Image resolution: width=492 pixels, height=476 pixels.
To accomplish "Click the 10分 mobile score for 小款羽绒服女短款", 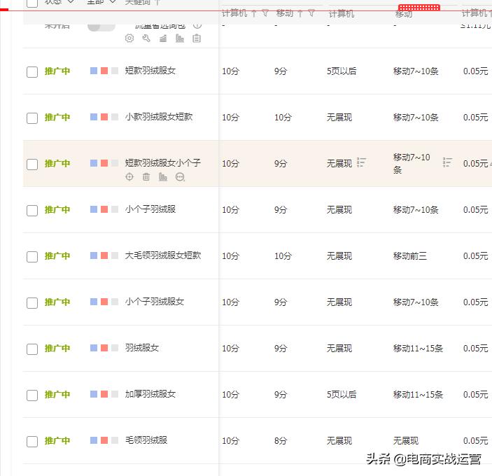I will coord(283,118).
